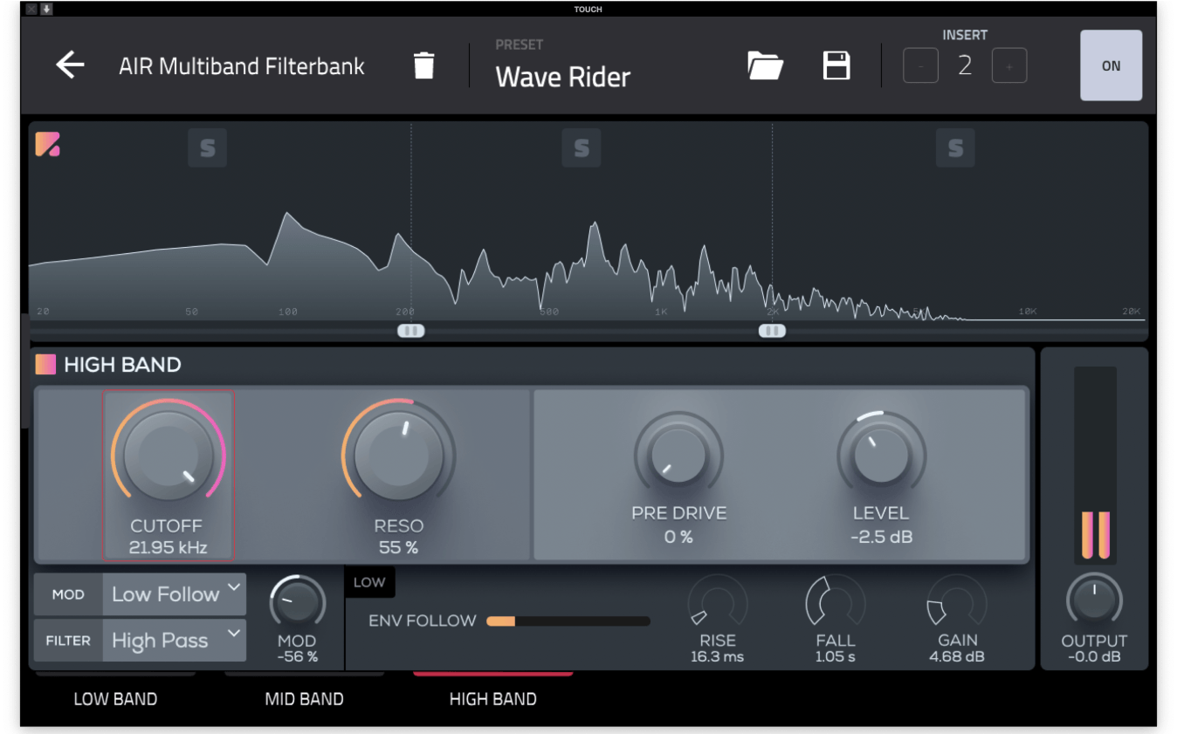Switch to the LOW BAND tab

coord(115,698)
